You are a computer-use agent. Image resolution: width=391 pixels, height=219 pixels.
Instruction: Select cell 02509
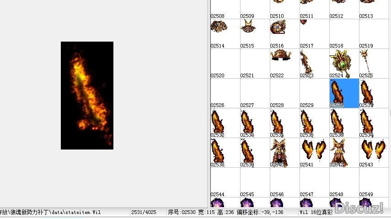click(255, 10)
